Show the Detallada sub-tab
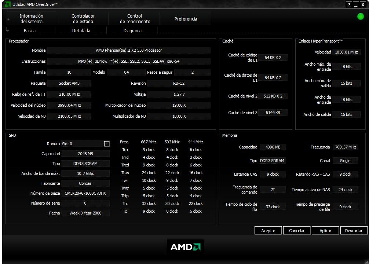 point(81,31)
